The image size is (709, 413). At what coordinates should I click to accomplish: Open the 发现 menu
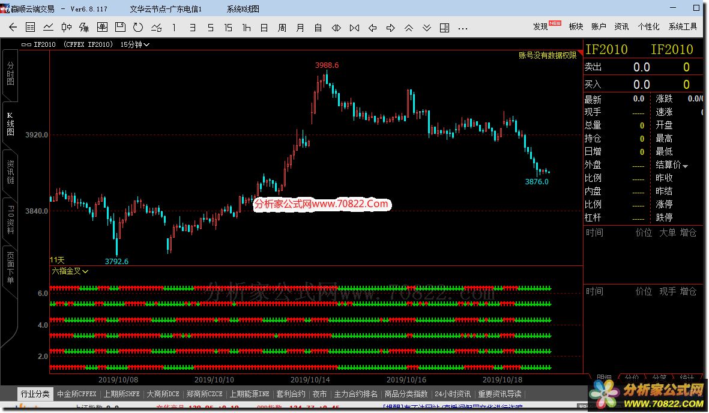tap(540, 26)
